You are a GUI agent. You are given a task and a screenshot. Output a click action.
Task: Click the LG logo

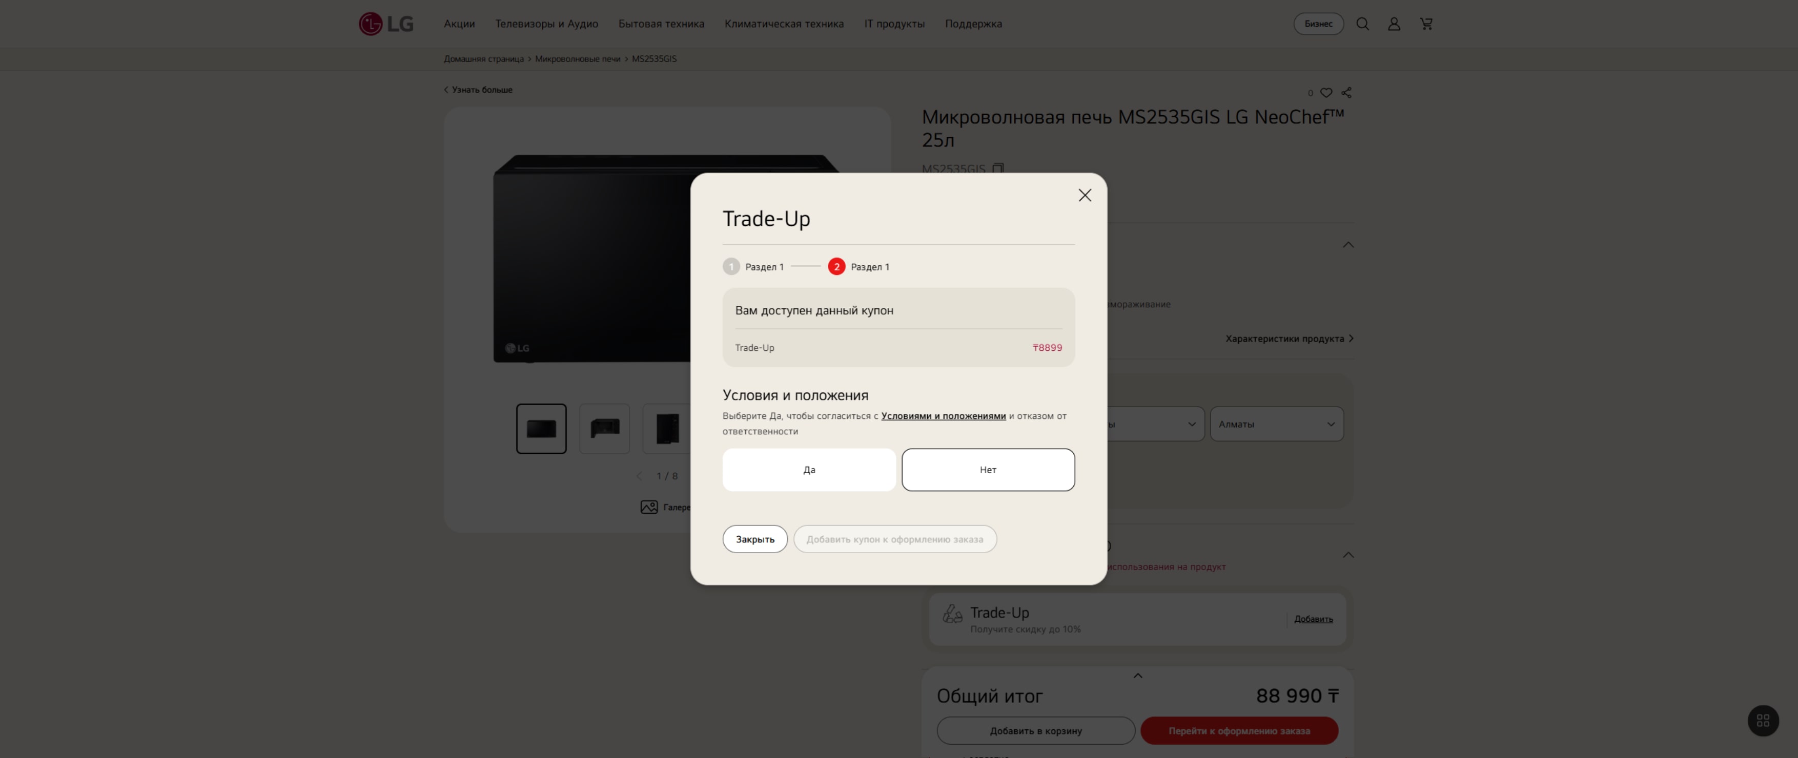point(386,24)
